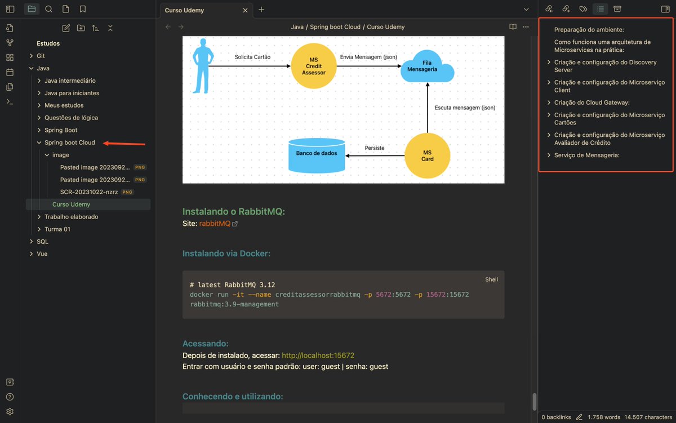Create a new folder
The height and width of the screenshot is (423, 676).
[x=79, y=27]
